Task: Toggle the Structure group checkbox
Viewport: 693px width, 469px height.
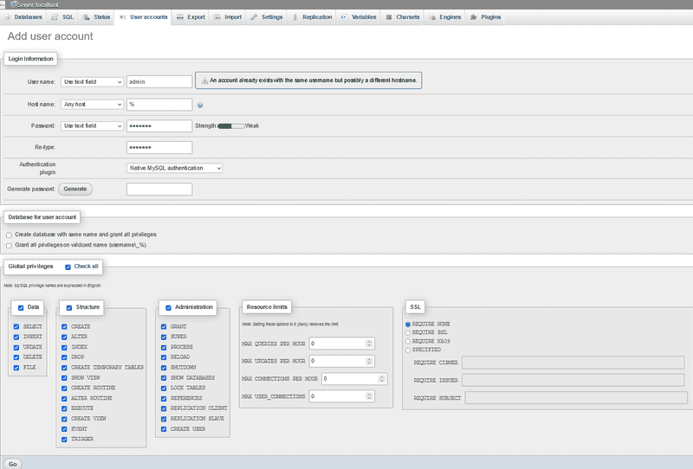Action: click(x=69, y=308)
